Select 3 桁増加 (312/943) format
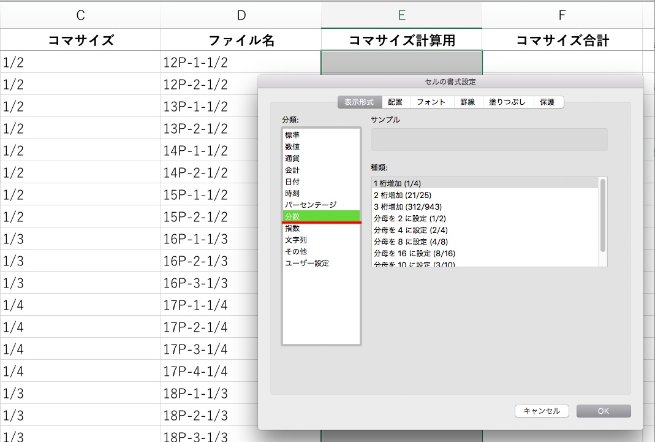This screenshot has height=442, width=655. (x=407, y=207)
